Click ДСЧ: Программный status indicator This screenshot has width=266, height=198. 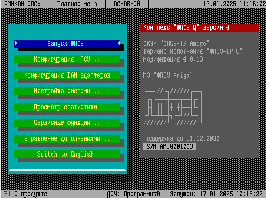tap(133, 194)
